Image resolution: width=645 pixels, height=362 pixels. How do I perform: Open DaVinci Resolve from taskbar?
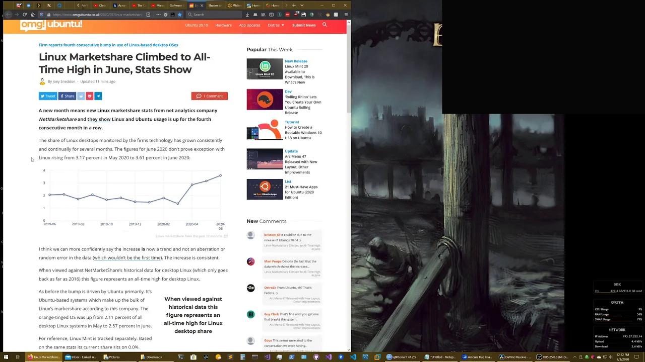[515, 357]
